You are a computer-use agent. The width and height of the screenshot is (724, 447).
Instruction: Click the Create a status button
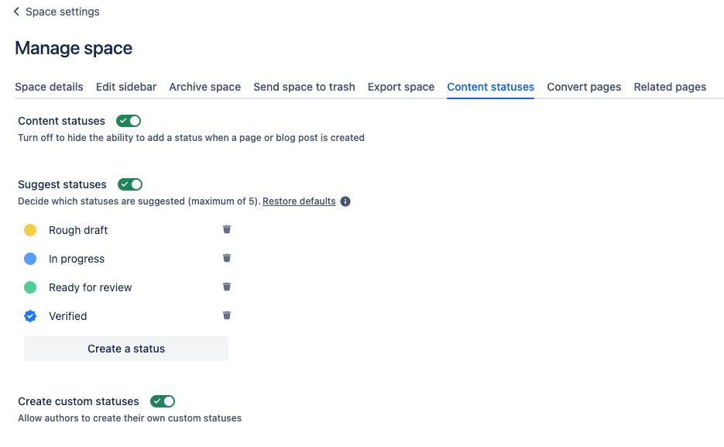[126, 349]
